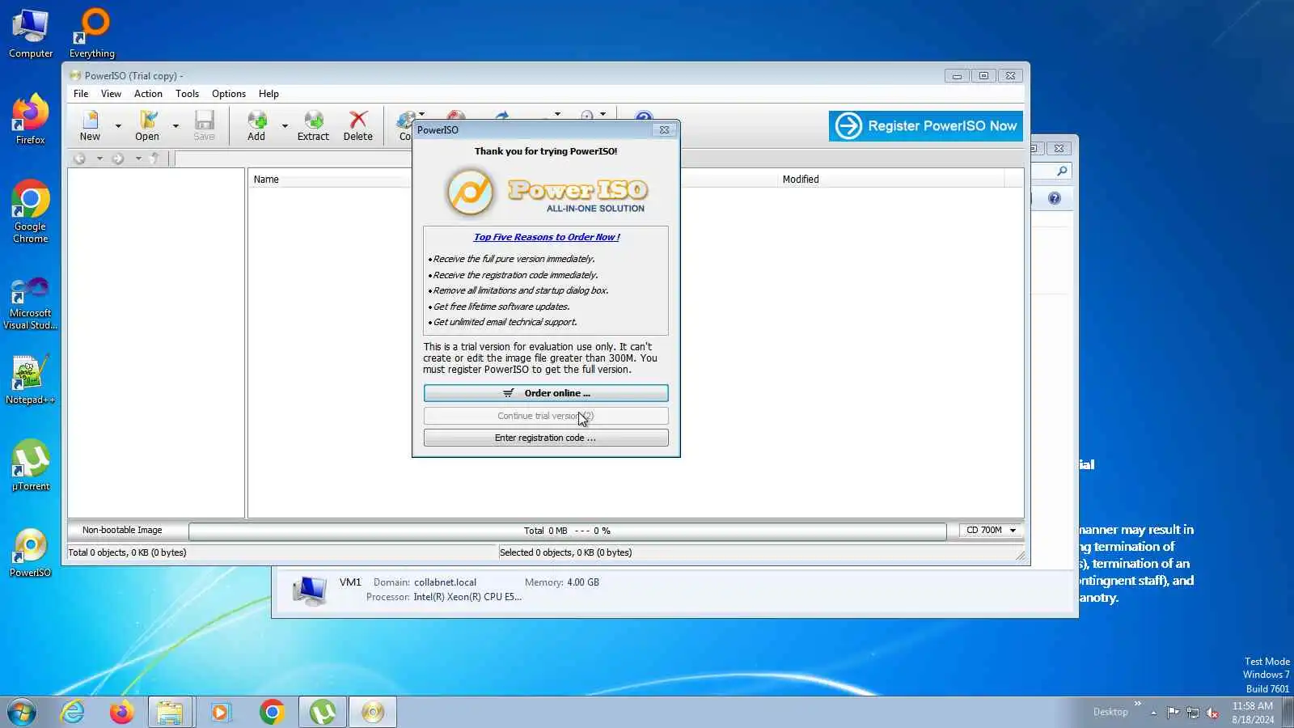Click the PowerISO taskbar button
The image size is (1294, 728).
coord(373,713)
